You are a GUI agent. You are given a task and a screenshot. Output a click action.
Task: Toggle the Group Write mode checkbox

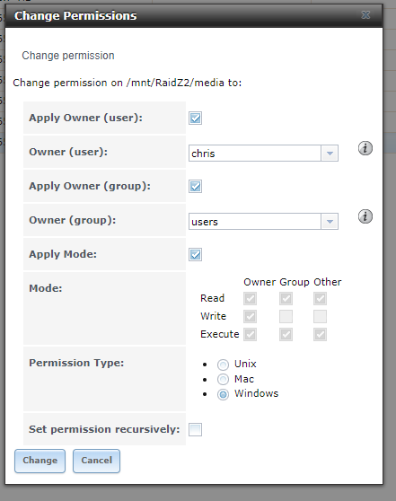tap(286, 317)
